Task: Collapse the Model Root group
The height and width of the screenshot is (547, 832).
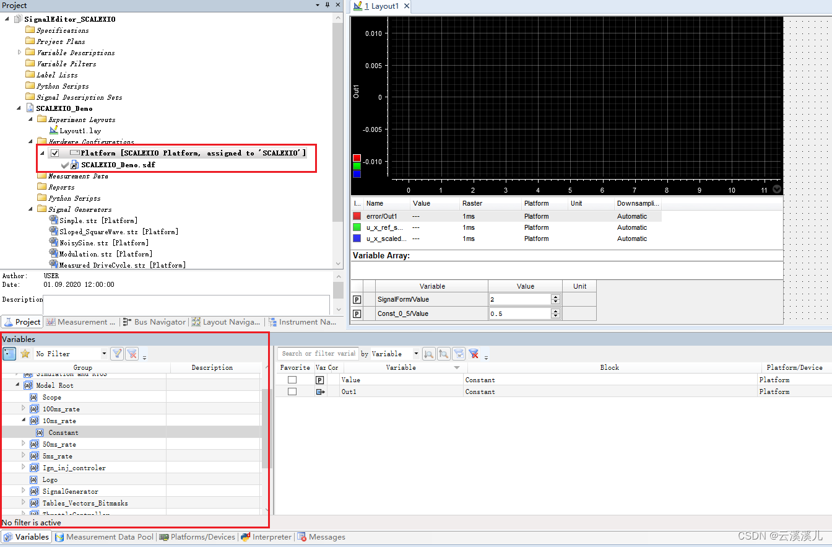Action: tap(18, 385)
